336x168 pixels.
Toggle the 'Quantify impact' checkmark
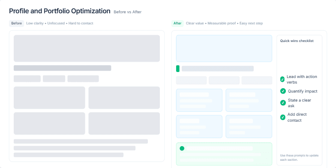click(283, 91)
